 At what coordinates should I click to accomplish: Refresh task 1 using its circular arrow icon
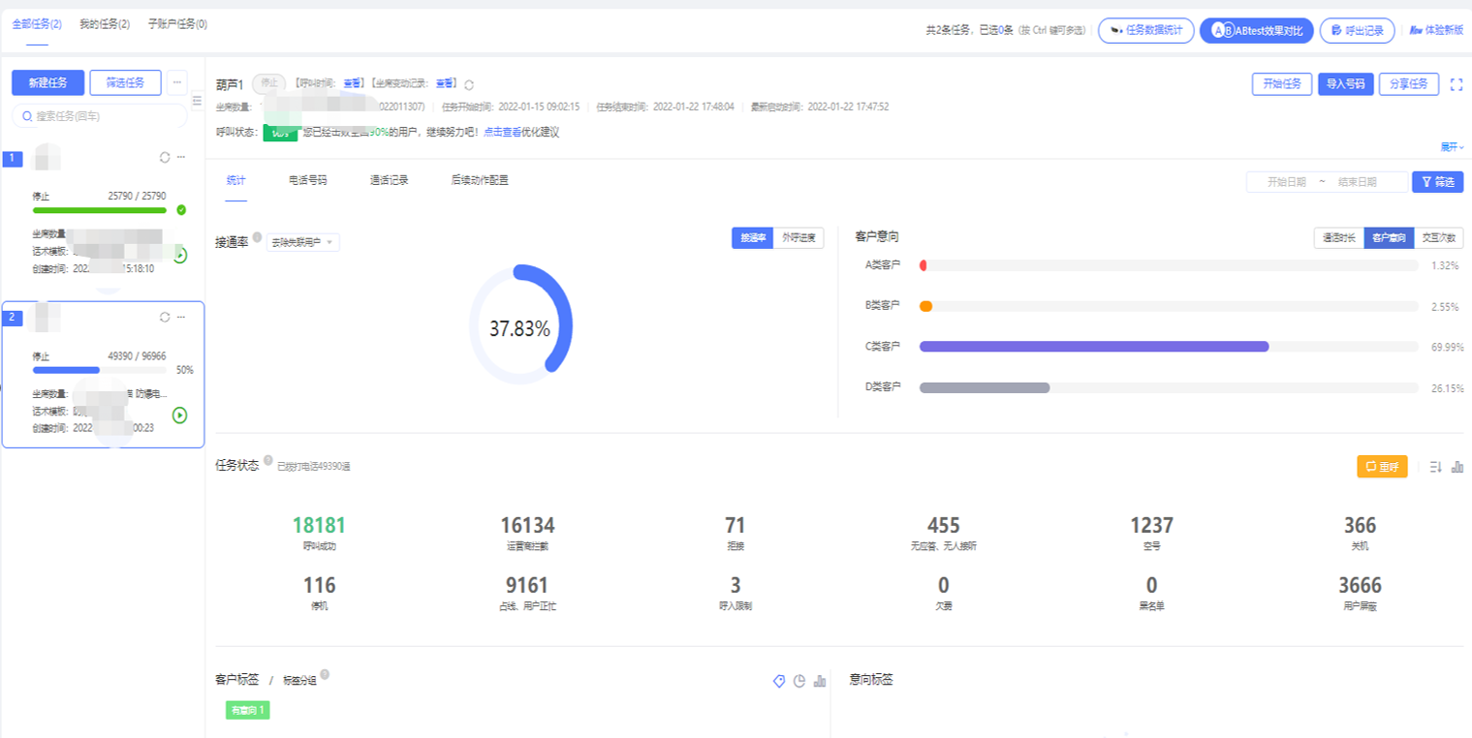point(164,157)
